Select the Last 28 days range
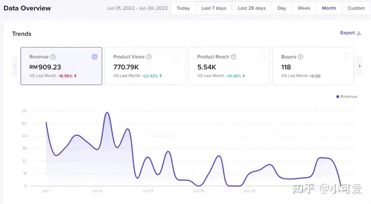This screenshot has height=204, width=371. point(251,8)
